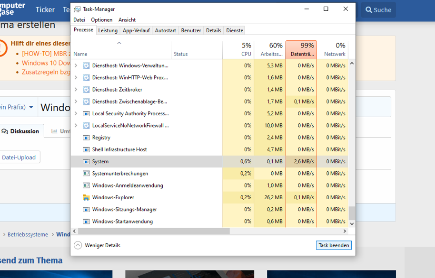
Task: Expand the Diensthost: Zeitbroker group
Action: click(76, 90)
